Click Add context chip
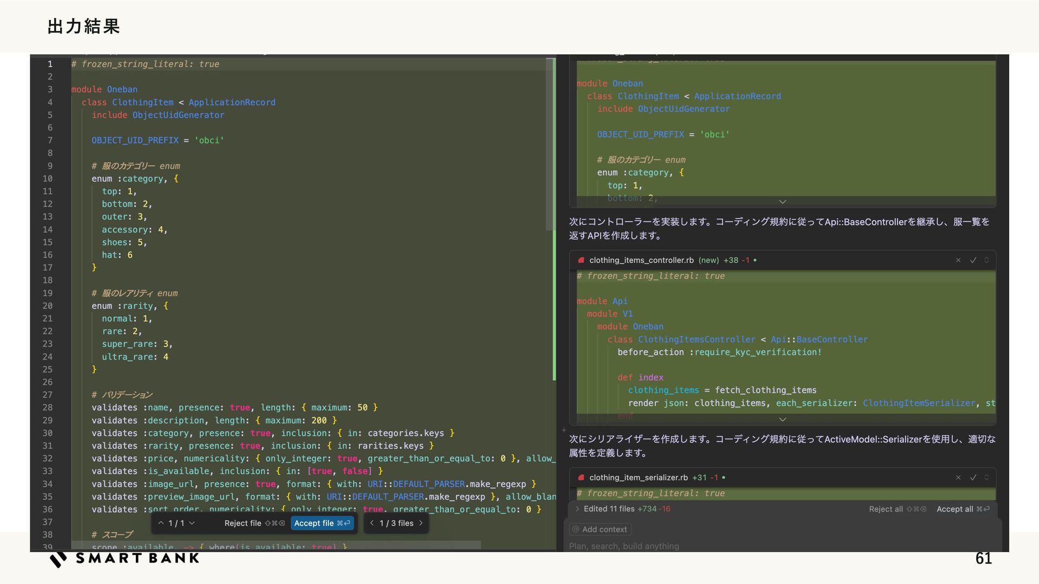1039x584 pixels. (x=600, y=529)
